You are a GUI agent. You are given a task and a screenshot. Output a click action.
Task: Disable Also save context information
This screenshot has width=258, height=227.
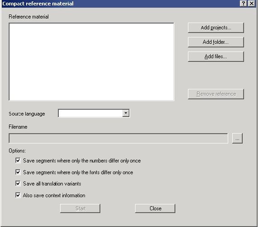(x=18, y=195)
